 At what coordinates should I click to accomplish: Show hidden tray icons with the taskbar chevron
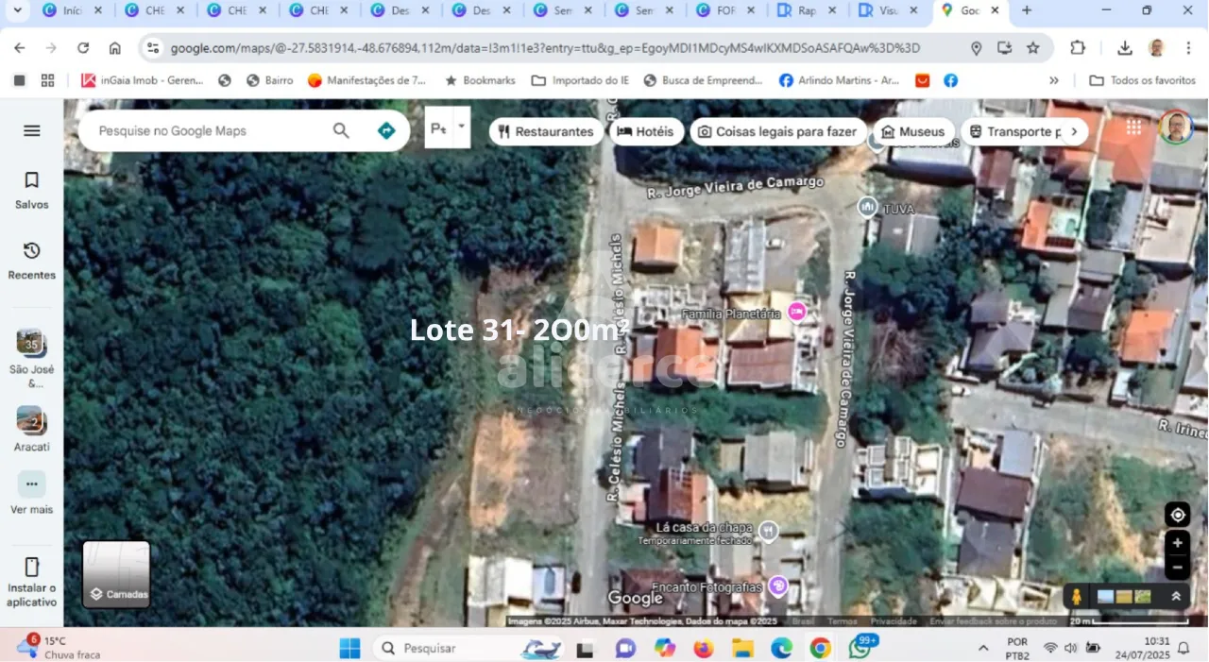point(983,648)
